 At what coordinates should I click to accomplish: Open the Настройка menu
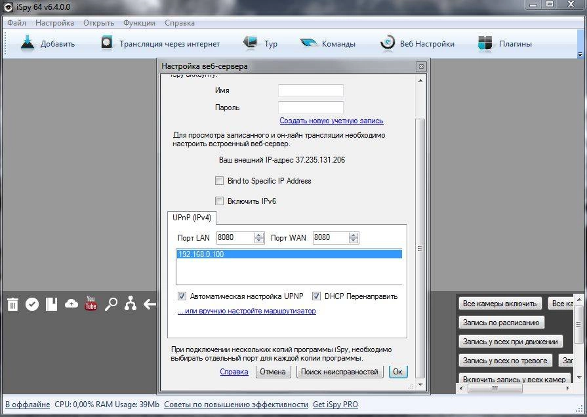(x=54, y=23)
